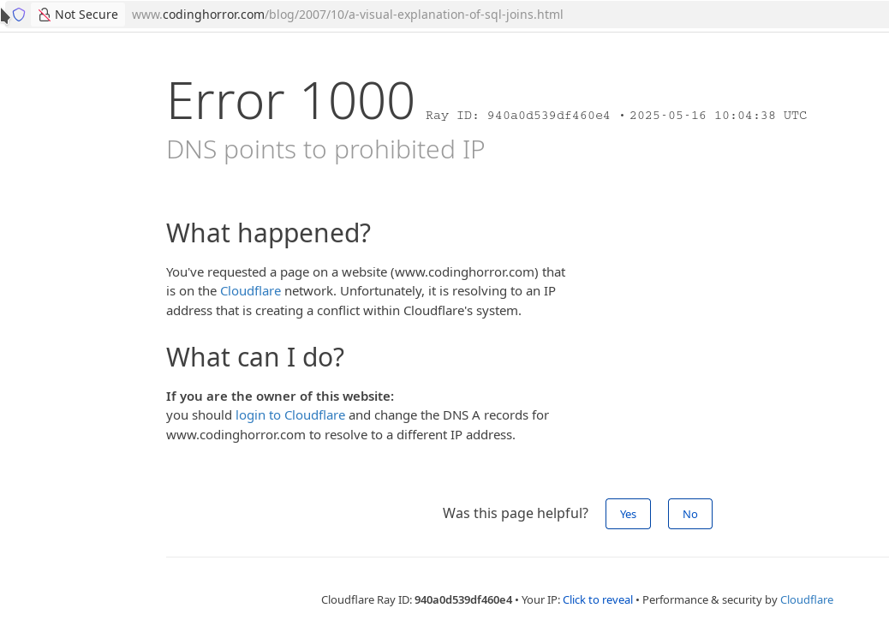The image size is (889, 620).
Task: Select the footer Ray ID 940a0d539df460e4
Action: point(462,600)
